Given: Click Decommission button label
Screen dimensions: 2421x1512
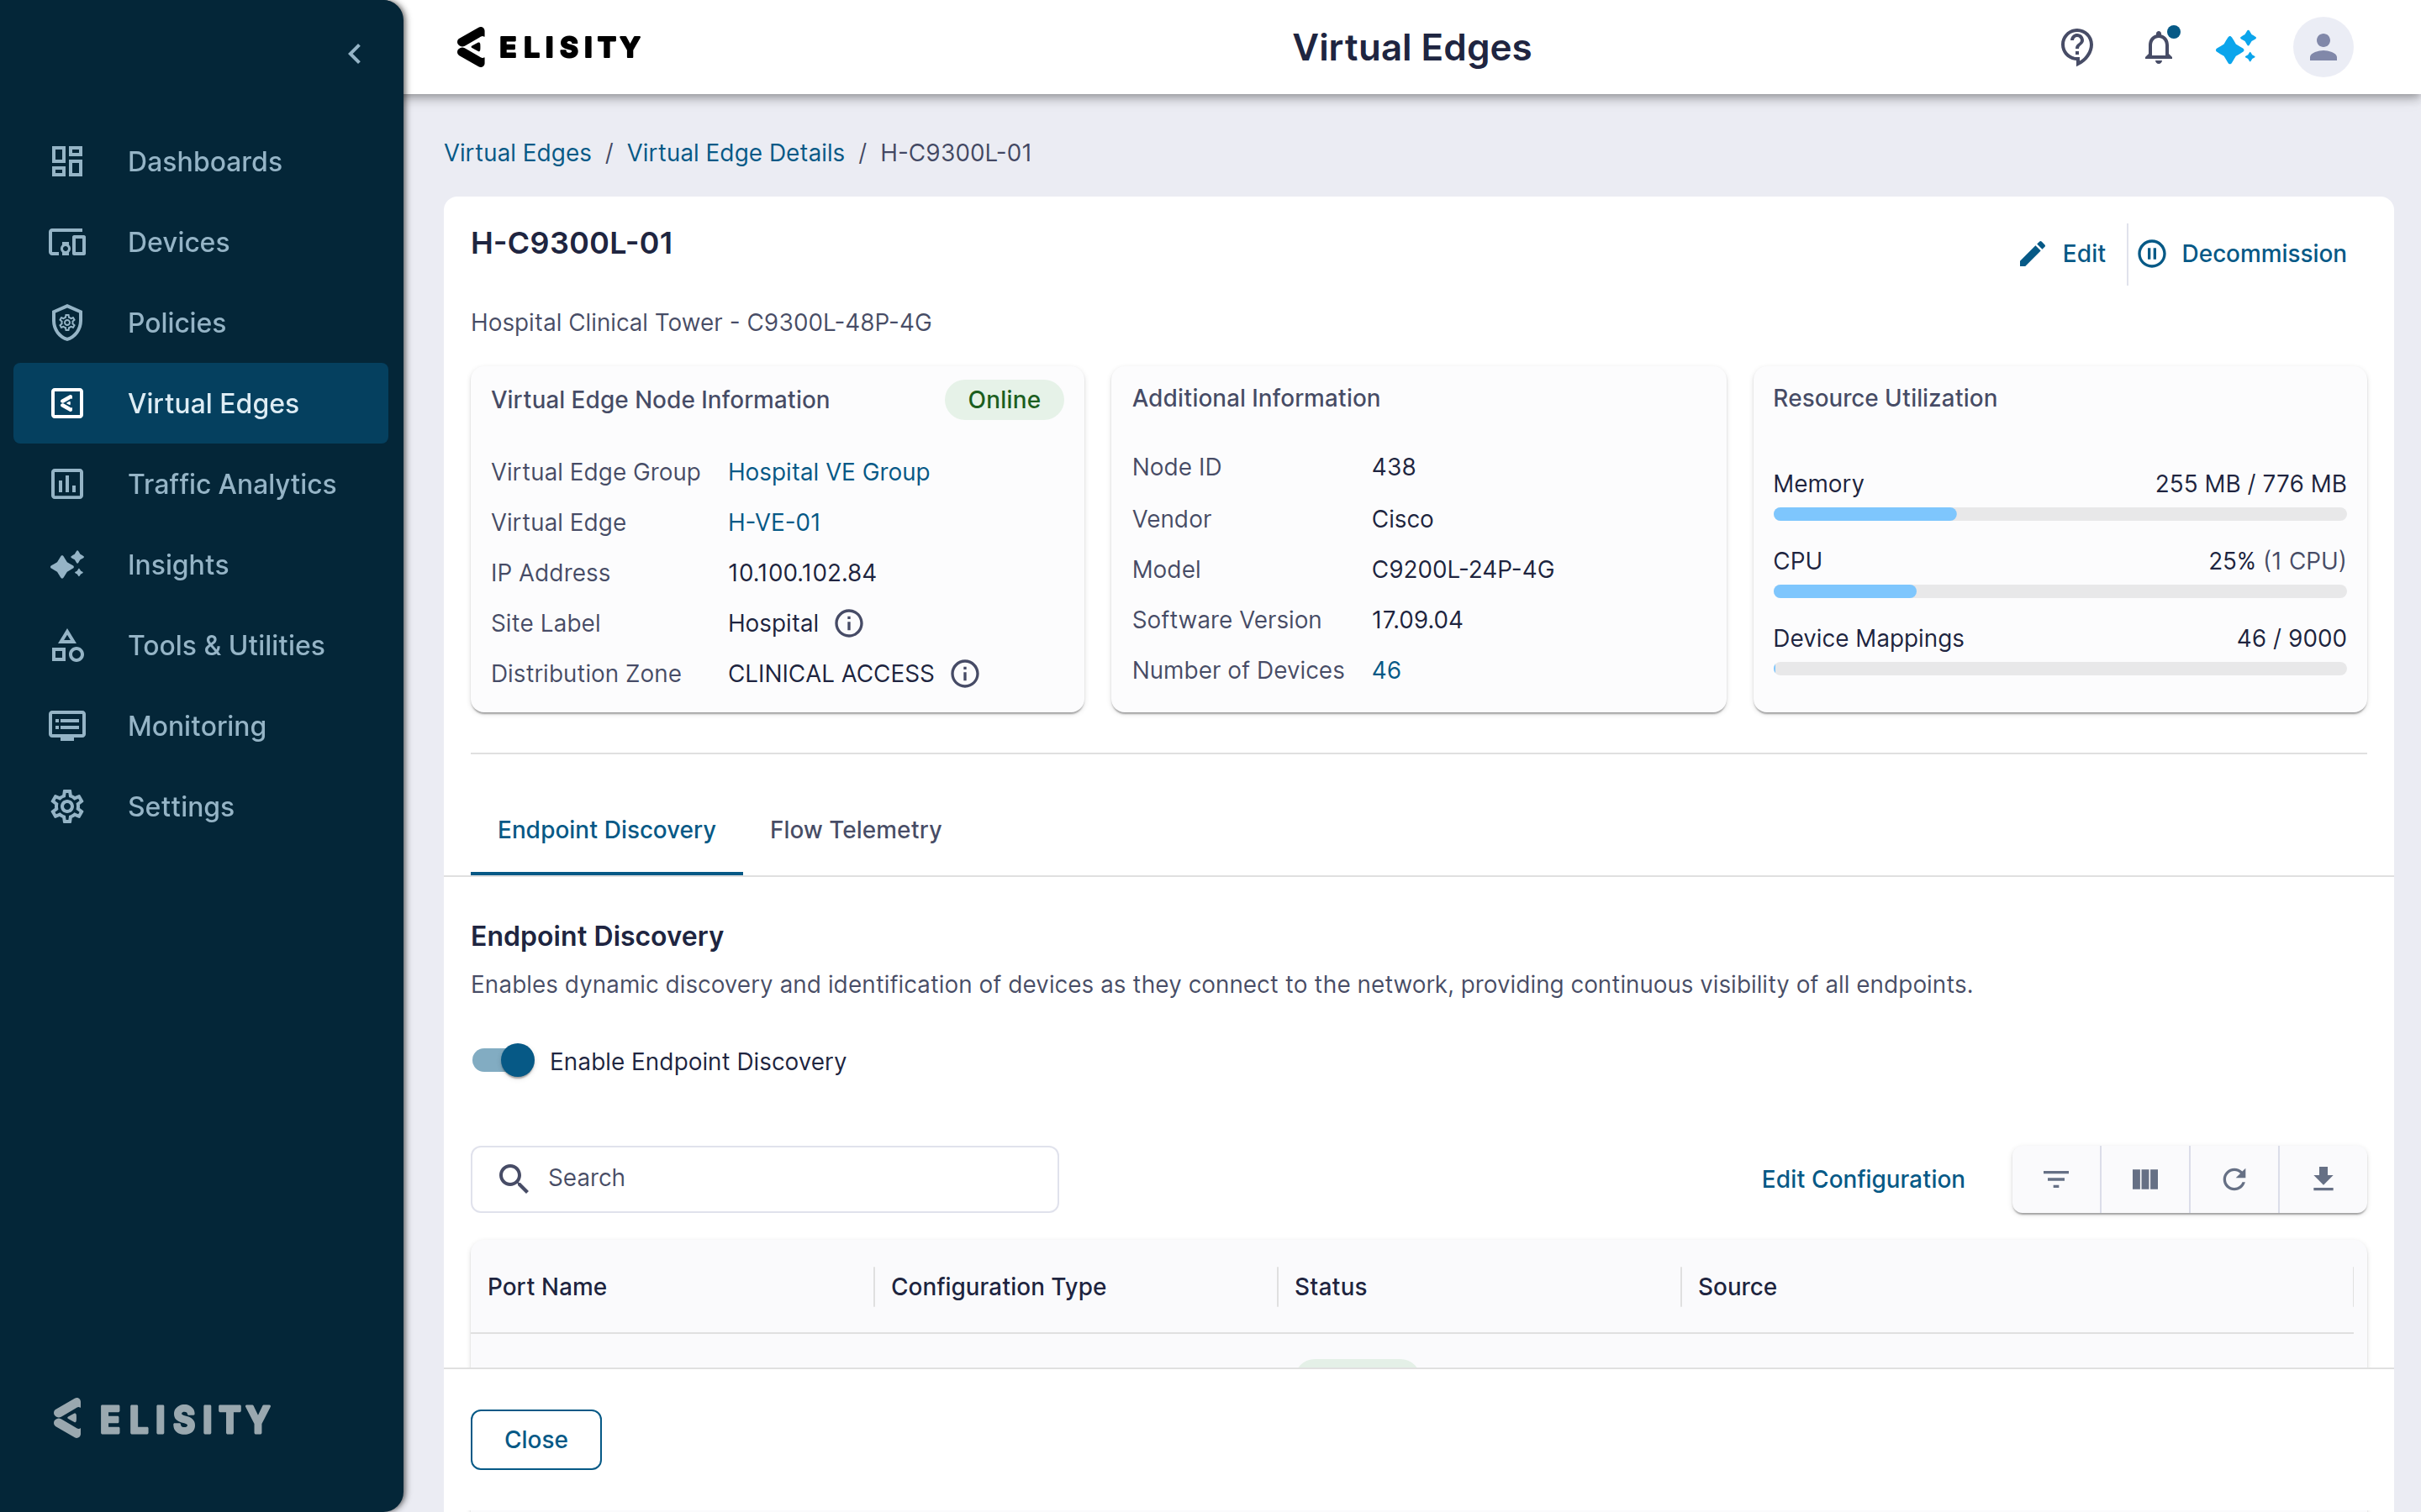Looking at the screenshot, I should pos(2264,254).
